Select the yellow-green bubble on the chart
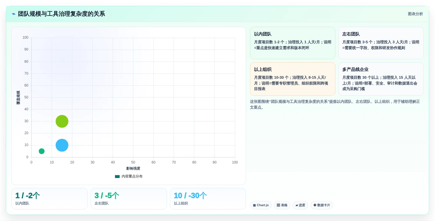This screenshot has width=435, height=221. (x=62, y=121)
